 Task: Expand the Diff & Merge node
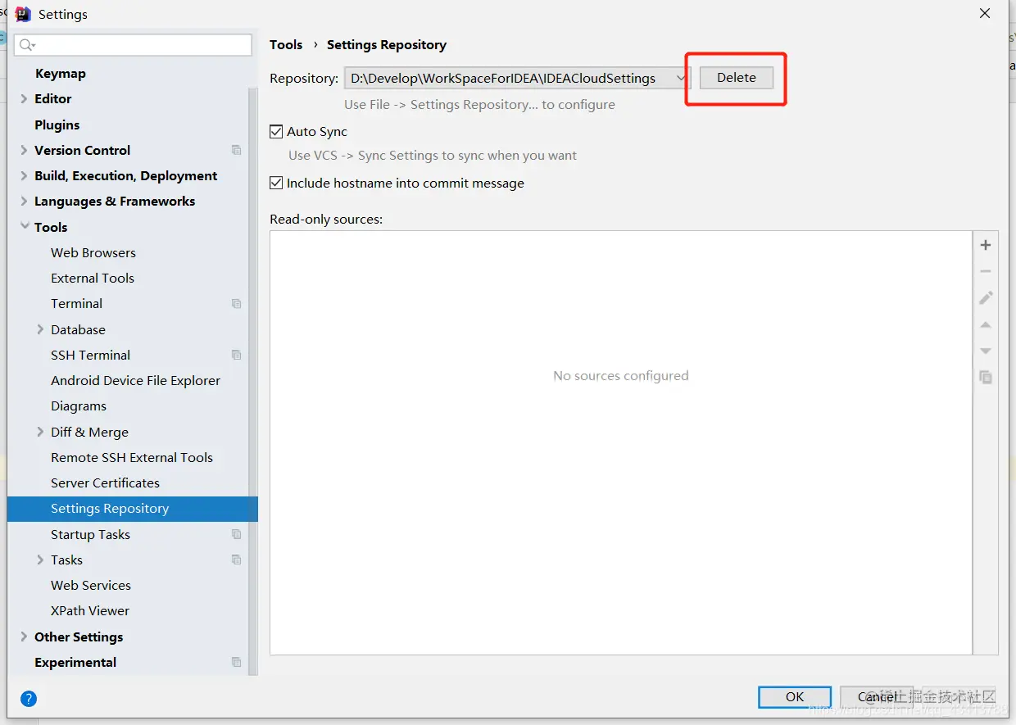tap(41, 432)
